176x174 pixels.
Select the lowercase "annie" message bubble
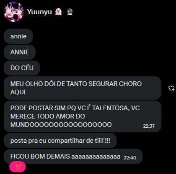(x=18, y=36)
